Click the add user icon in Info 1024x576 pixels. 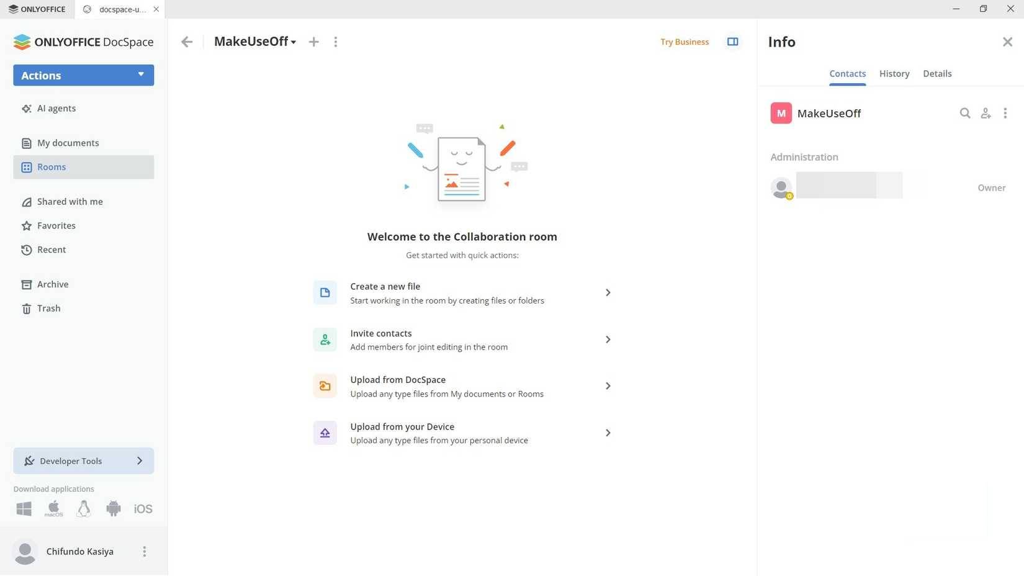tap(986, 114)
